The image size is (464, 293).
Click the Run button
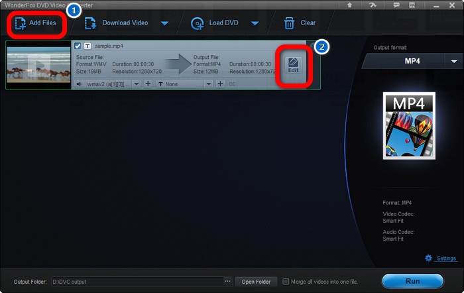click(x=413, y=281)
